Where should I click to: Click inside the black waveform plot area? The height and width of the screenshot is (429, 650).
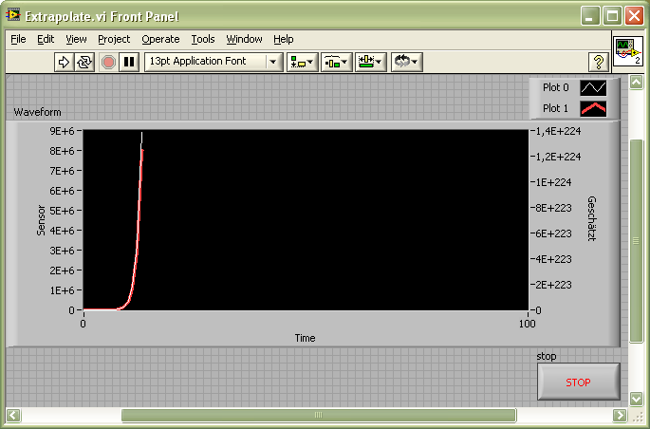click(306, 219)
